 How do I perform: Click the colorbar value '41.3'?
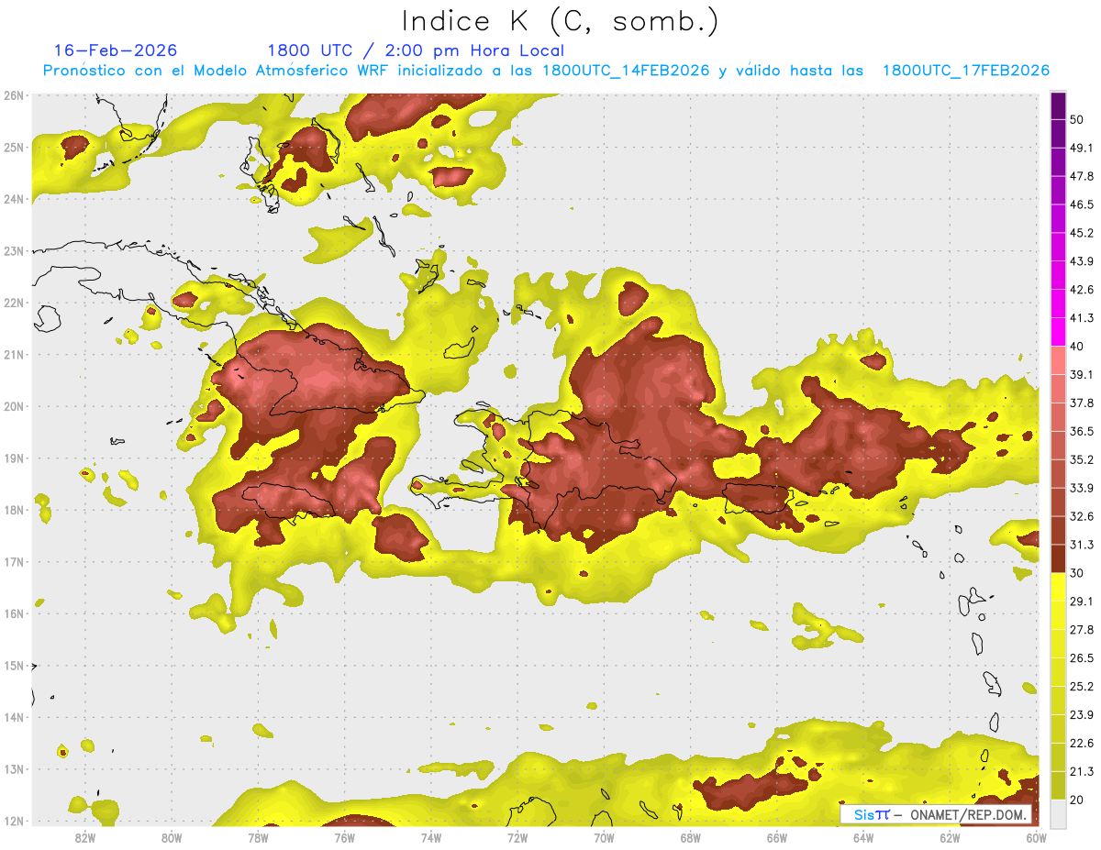1082,318
